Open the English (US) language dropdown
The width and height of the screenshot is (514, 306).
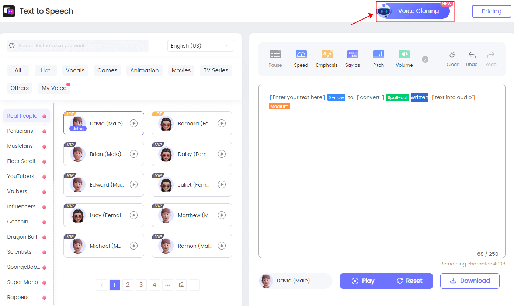pos(201,45)
